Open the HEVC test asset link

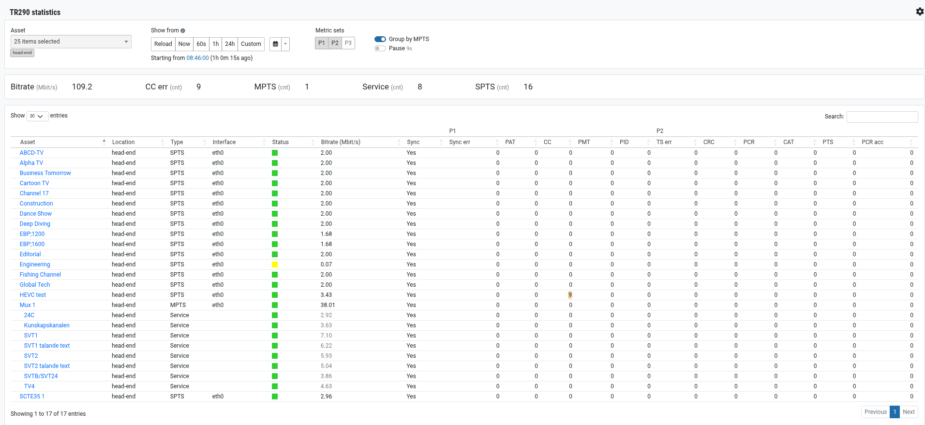coord(33,295)
